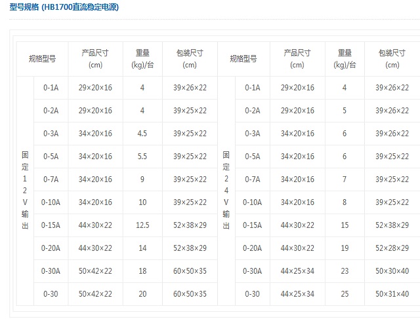Viewport: 420px width, 319px height.
Task: Click 12V 0-30A product size 50×42×22
Action: tap(95, 271)
